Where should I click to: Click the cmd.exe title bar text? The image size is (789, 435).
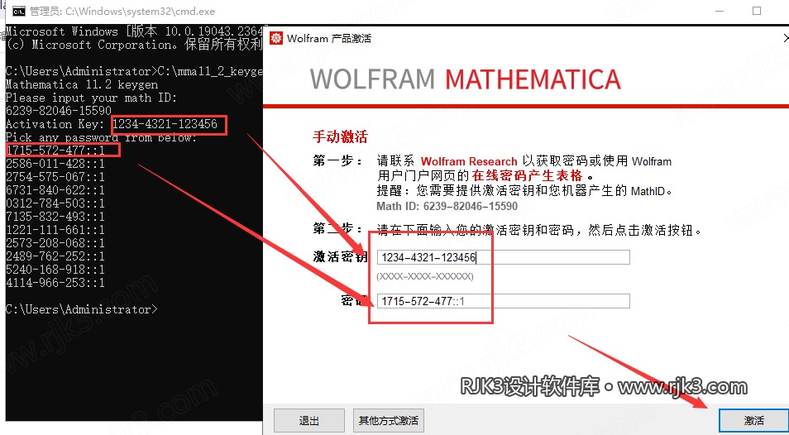122,11
